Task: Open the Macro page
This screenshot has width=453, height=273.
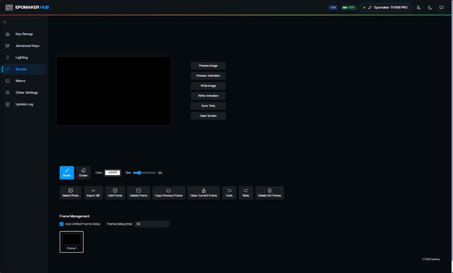Action: (24, 81)
